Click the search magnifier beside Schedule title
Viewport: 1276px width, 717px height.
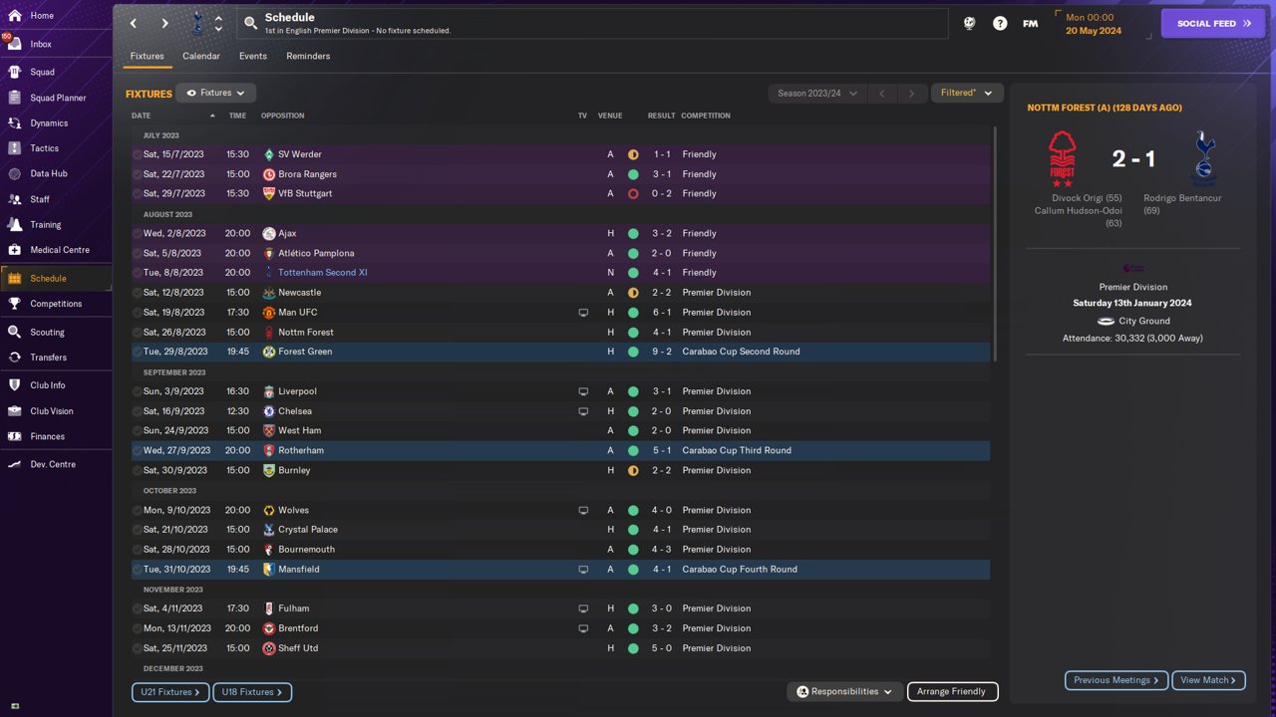tap(251, 23)
